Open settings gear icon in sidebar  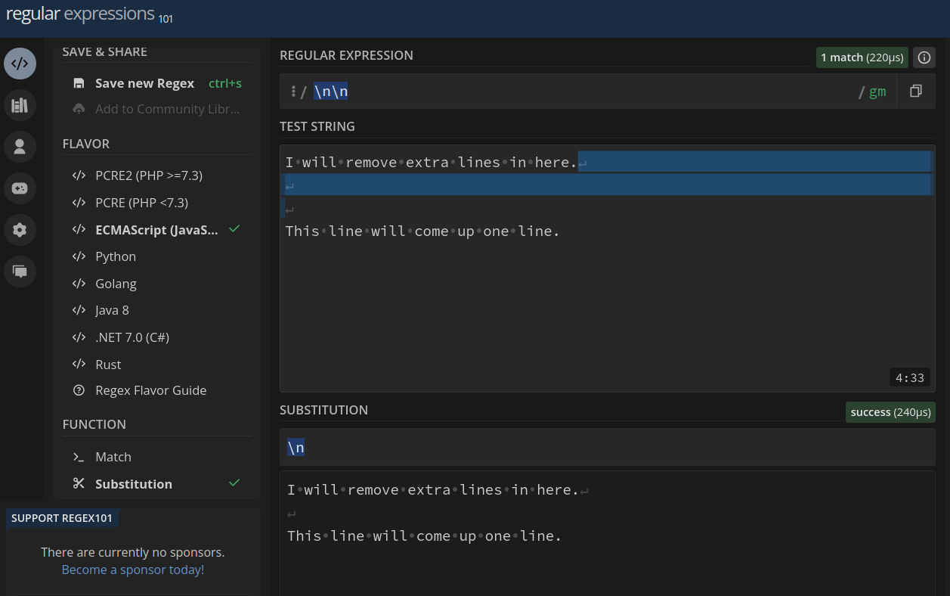coord(20,230)
